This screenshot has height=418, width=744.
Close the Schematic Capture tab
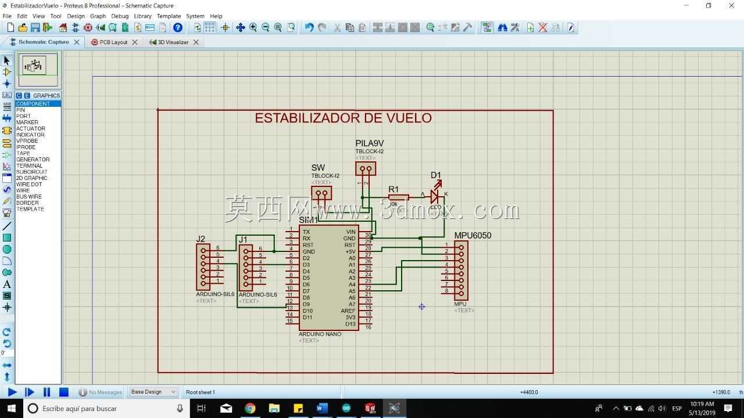pyautogui.click(x=76, y=42)
